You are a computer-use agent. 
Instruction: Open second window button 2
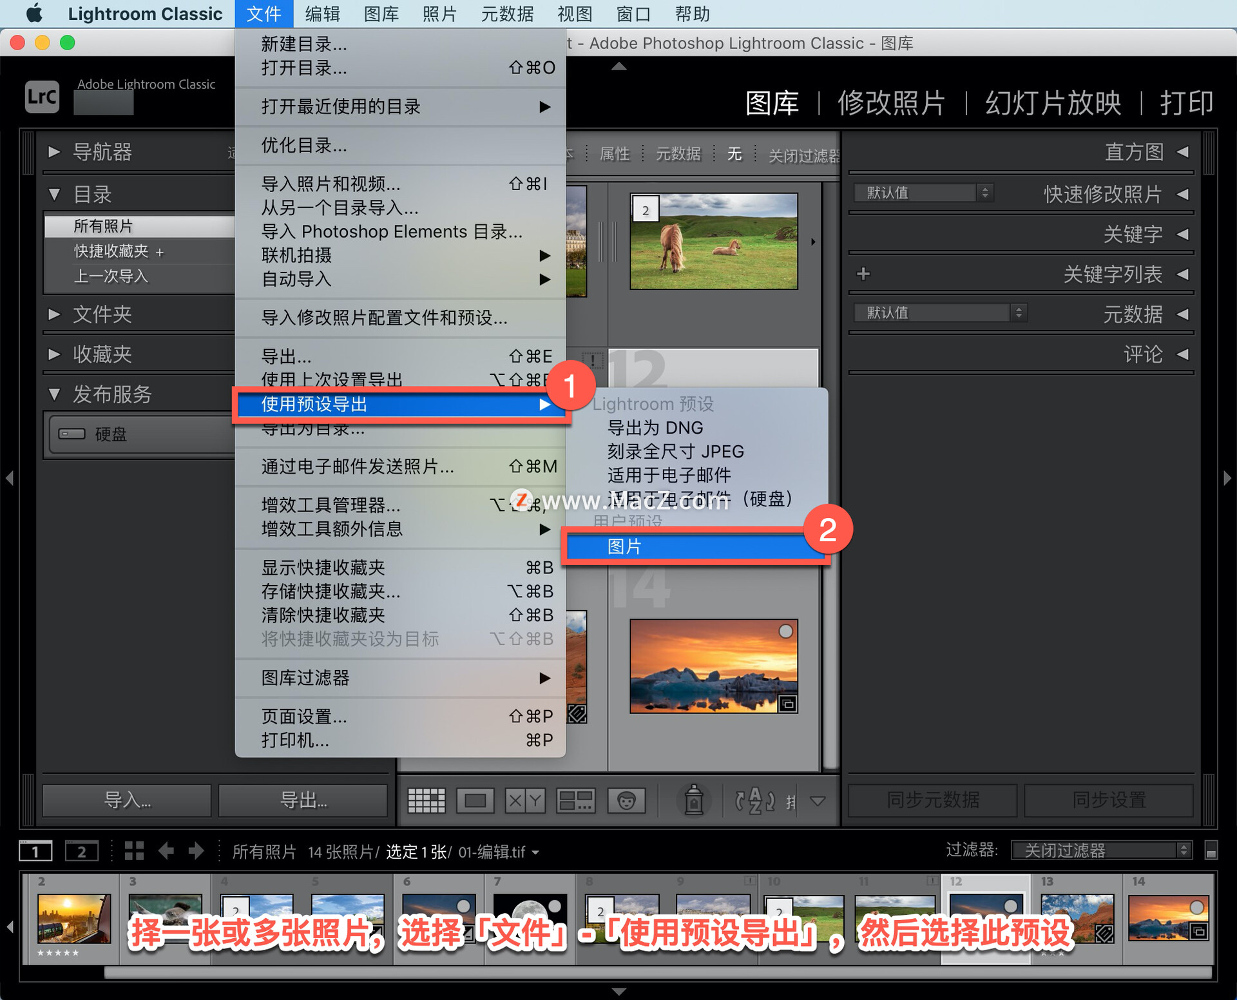[x=82, y=852]
